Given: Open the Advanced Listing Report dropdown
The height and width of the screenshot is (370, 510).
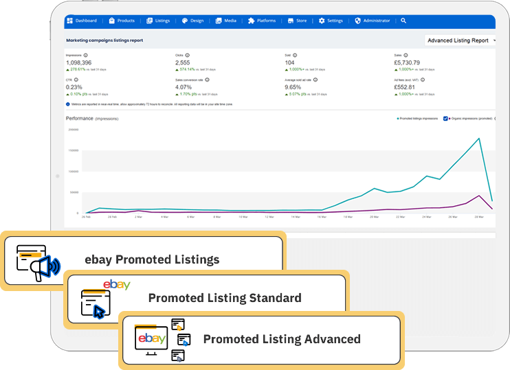Looking at the screenshot, I should pos(461,41).
